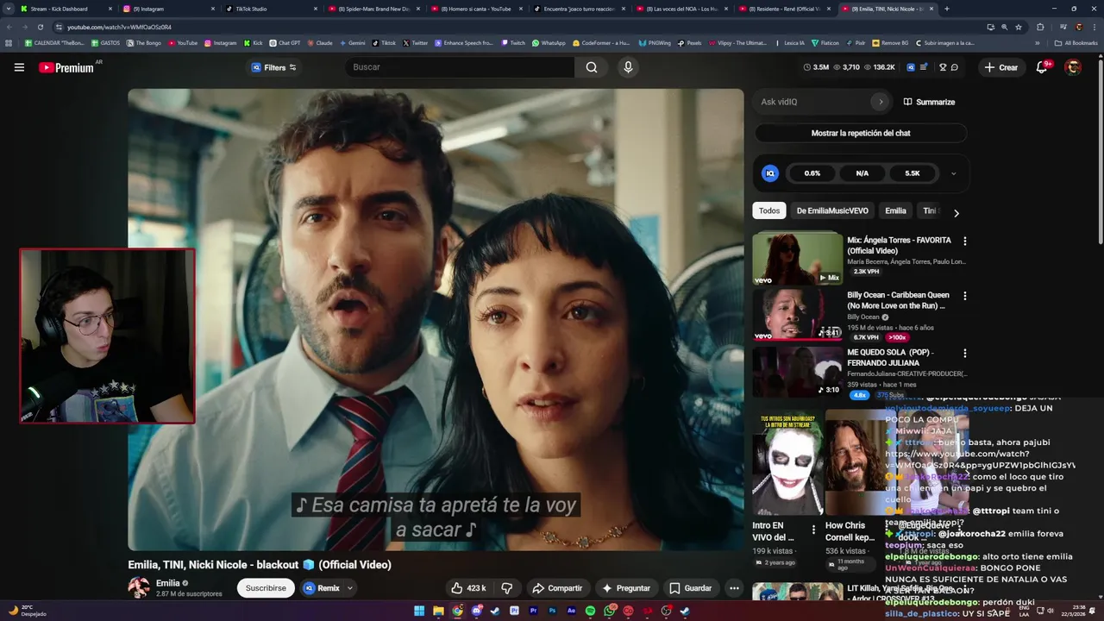1104x621 pixels.
Task: Open the Chat GPT bookmark
Action: 284,42
